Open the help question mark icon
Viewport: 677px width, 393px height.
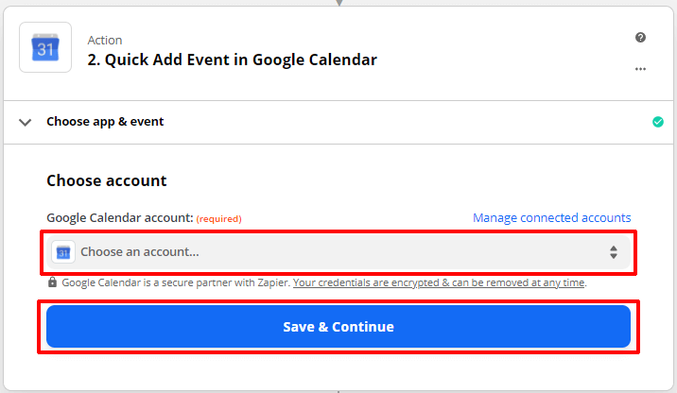(x=640, y=38)
